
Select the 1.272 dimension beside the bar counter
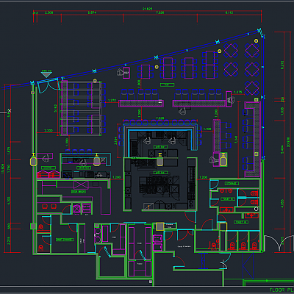click(112, 100)
